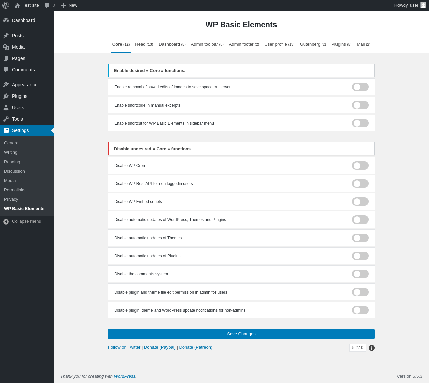Click the WordPress footer link
429x383 pixels.
[125, 376]
